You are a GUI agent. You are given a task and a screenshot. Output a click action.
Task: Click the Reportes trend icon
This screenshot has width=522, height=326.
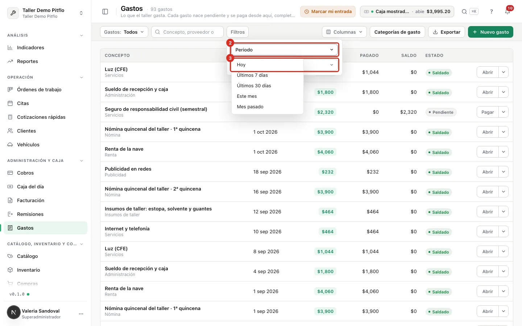tap(10, 61)
